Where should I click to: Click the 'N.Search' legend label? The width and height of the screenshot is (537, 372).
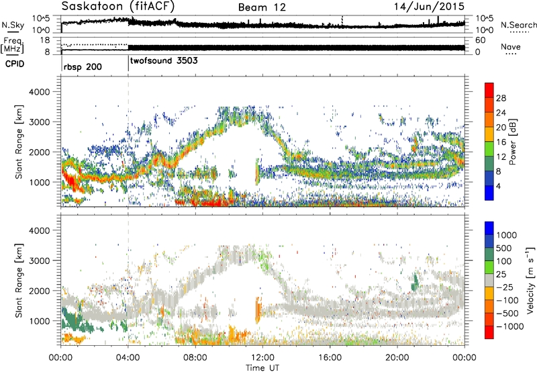click(x=518, y=25)
